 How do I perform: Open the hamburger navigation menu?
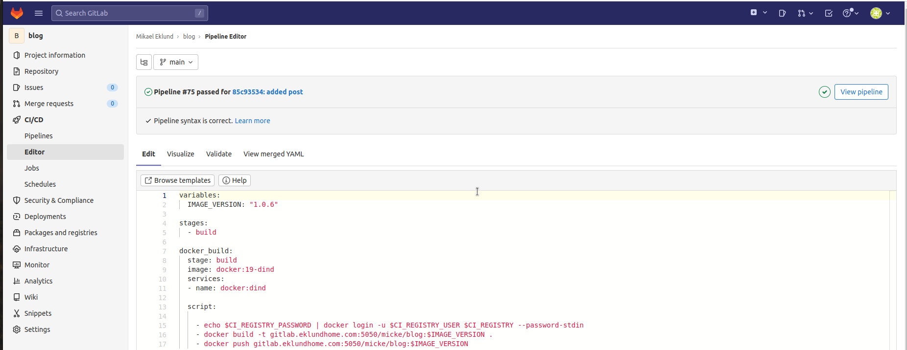click(39, 13)
